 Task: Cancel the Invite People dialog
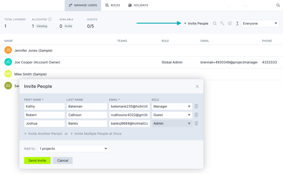click(63, 161)
